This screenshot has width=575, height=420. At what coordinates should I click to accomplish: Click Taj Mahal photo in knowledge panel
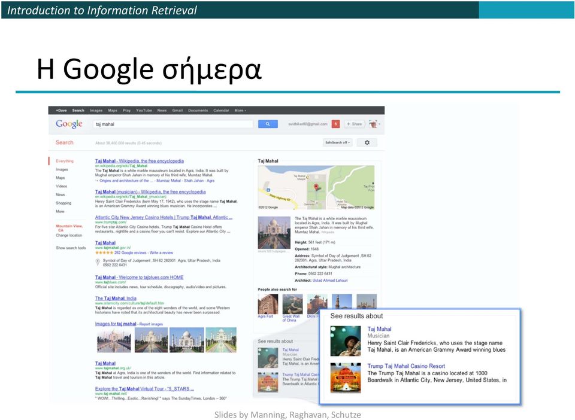tap(274, 233)
